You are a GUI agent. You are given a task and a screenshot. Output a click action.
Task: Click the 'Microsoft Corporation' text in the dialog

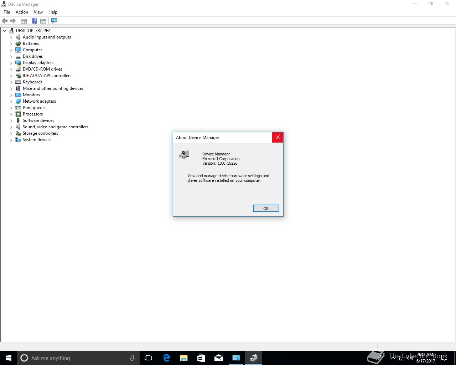pyautogui.click(x=221, y=159)
